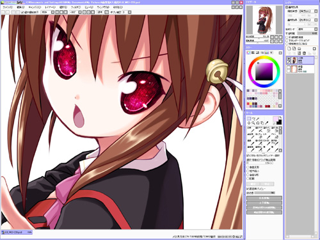This screenshot has height=240, width=320.
Task: Open the File menu
Action: (x=8, y=7)
